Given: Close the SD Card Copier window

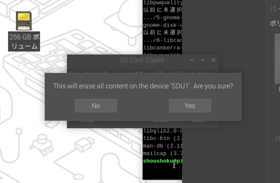Looking at the screenshot, I should click(x=213, y=60).
